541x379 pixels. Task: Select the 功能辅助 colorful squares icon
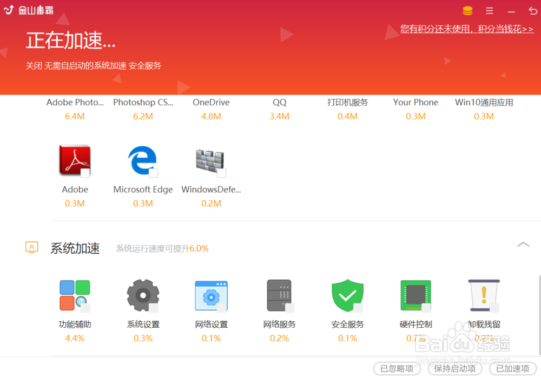[x=75, y=295]
